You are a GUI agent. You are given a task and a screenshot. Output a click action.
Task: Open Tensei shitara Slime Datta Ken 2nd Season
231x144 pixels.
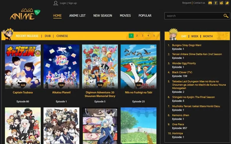click(x=197, y=54)
